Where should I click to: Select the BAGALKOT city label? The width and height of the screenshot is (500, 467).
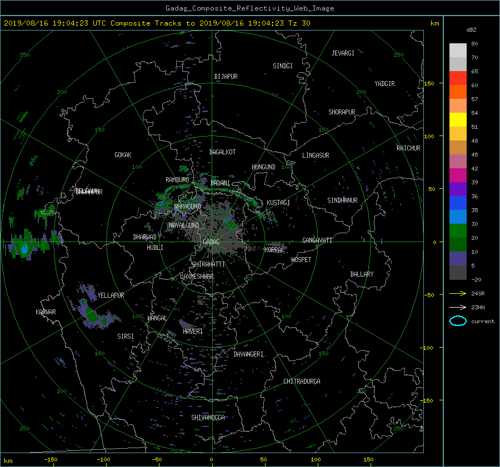(x=222, y=152)
